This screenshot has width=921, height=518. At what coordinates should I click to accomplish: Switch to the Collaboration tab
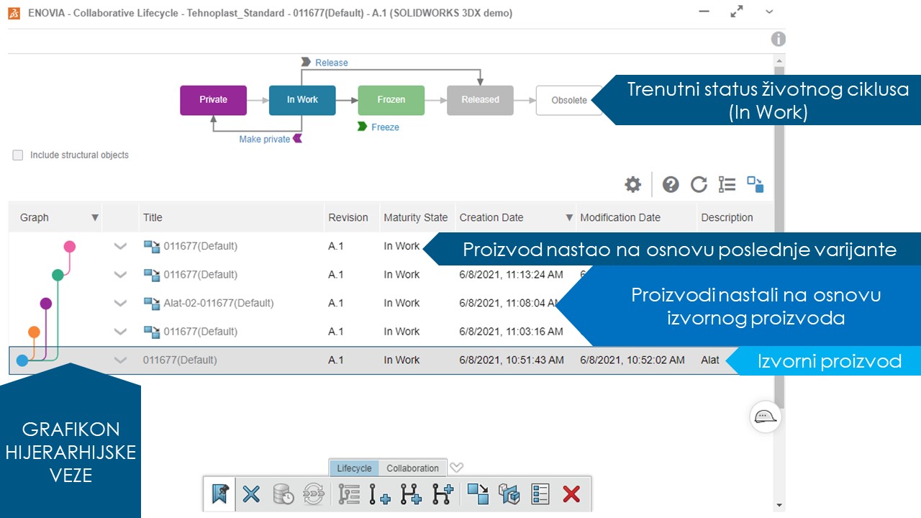click(x=412, y=468)
